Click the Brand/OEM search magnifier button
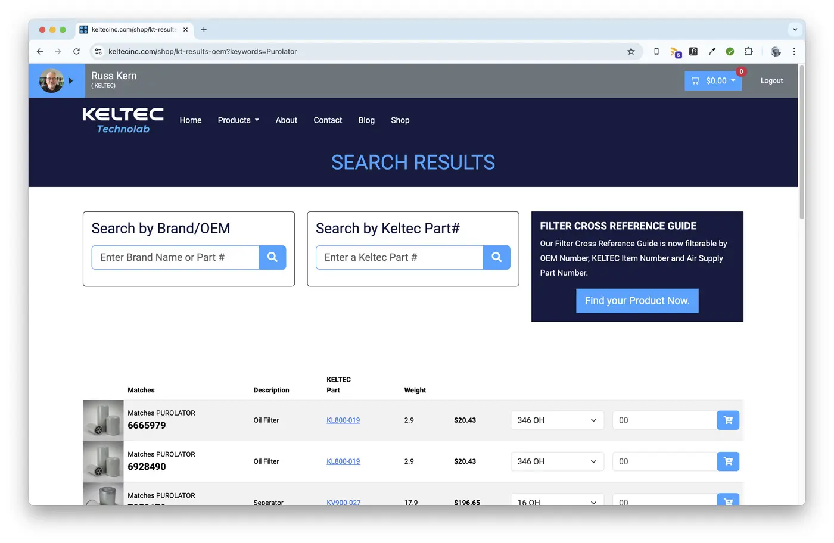The image size is (834, 543). pos(272,257)
